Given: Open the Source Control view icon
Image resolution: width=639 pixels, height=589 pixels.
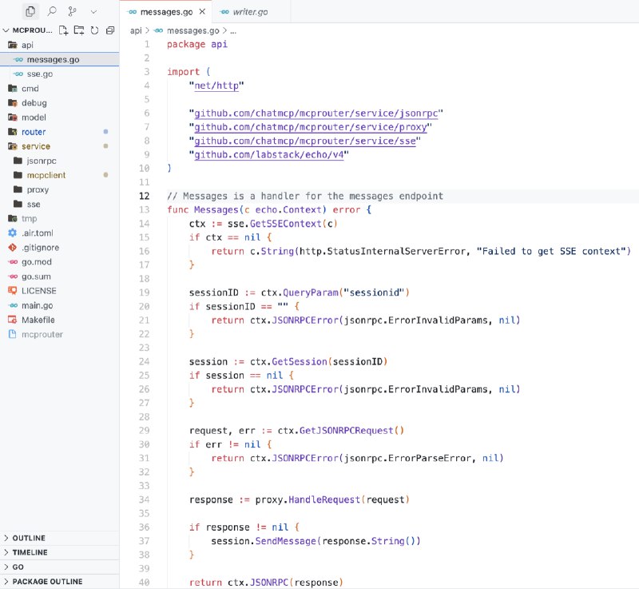Looking at the screenshot, I should coord(73,11).
